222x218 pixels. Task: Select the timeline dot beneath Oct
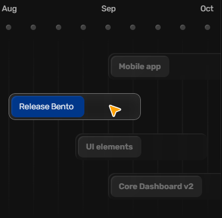[x=207, y=27]
